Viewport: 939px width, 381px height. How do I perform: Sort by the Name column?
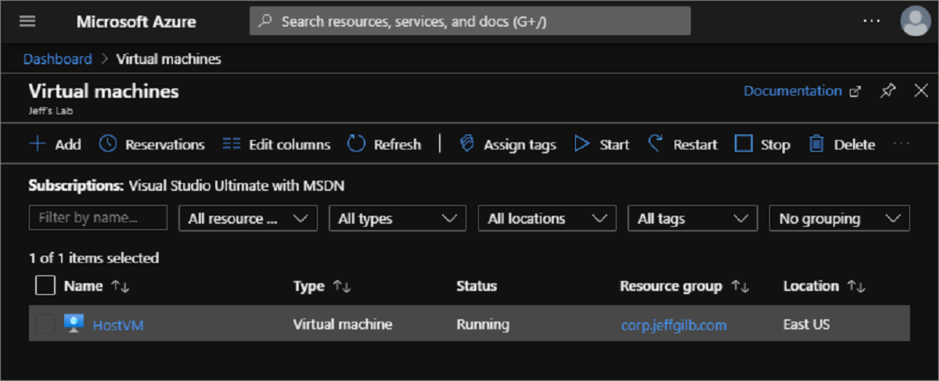pyautogui.click(x=96, y=286)
